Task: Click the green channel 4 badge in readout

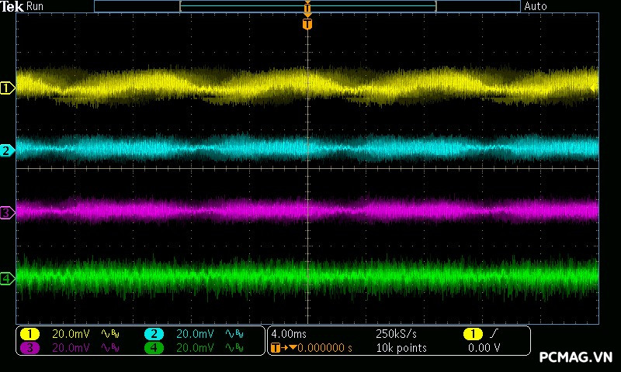Action: coord(154,348)
